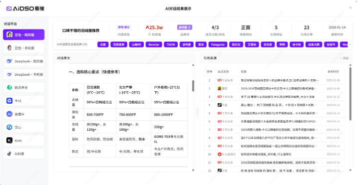
Task: Click the down arrow of conversation scrollbar
Action: click(x=193, y=170)
